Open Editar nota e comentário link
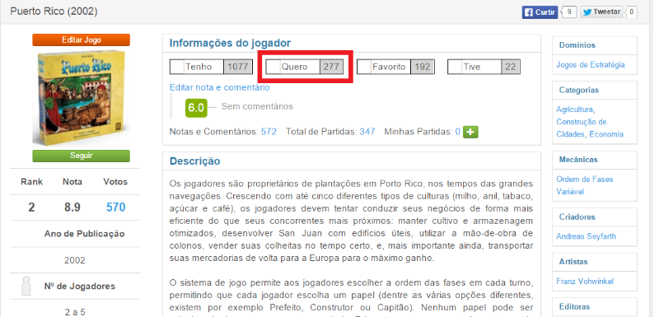Viewport: 659px width, 317px height. (x=219, y=87)
